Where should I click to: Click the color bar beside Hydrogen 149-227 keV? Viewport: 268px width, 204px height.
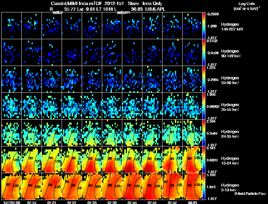(204, 26)
